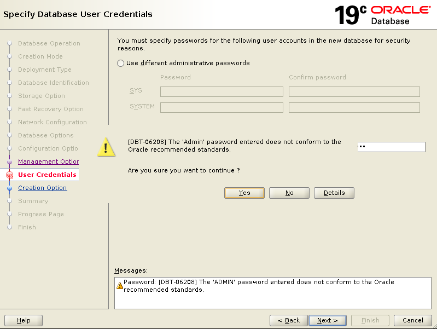
Task: Click the 'Confirm password' column label
Action: (317, 77)
